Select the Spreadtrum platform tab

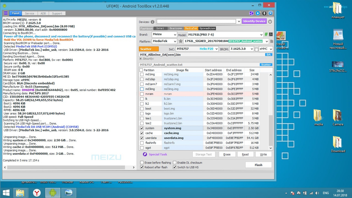pyautogui.click(x=207, y=28)
